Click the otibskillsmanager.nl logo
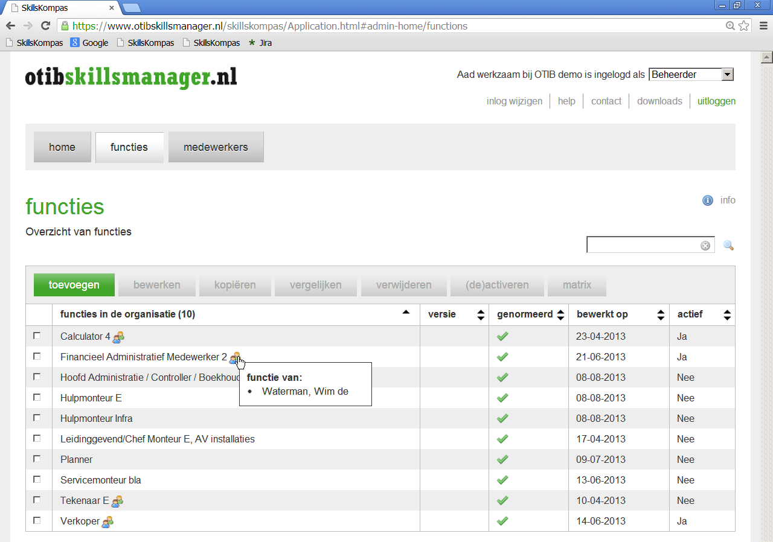 pyautogui.click(x=131, y=77)
